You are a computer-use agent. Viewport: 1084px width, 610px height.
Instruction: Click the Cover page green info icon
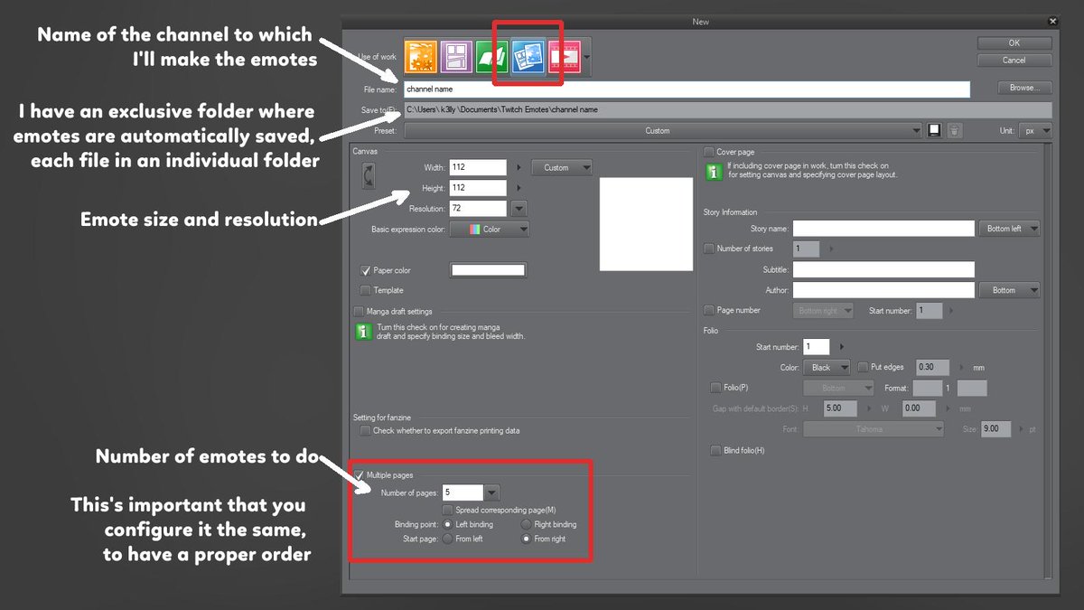tap(714, 172)
